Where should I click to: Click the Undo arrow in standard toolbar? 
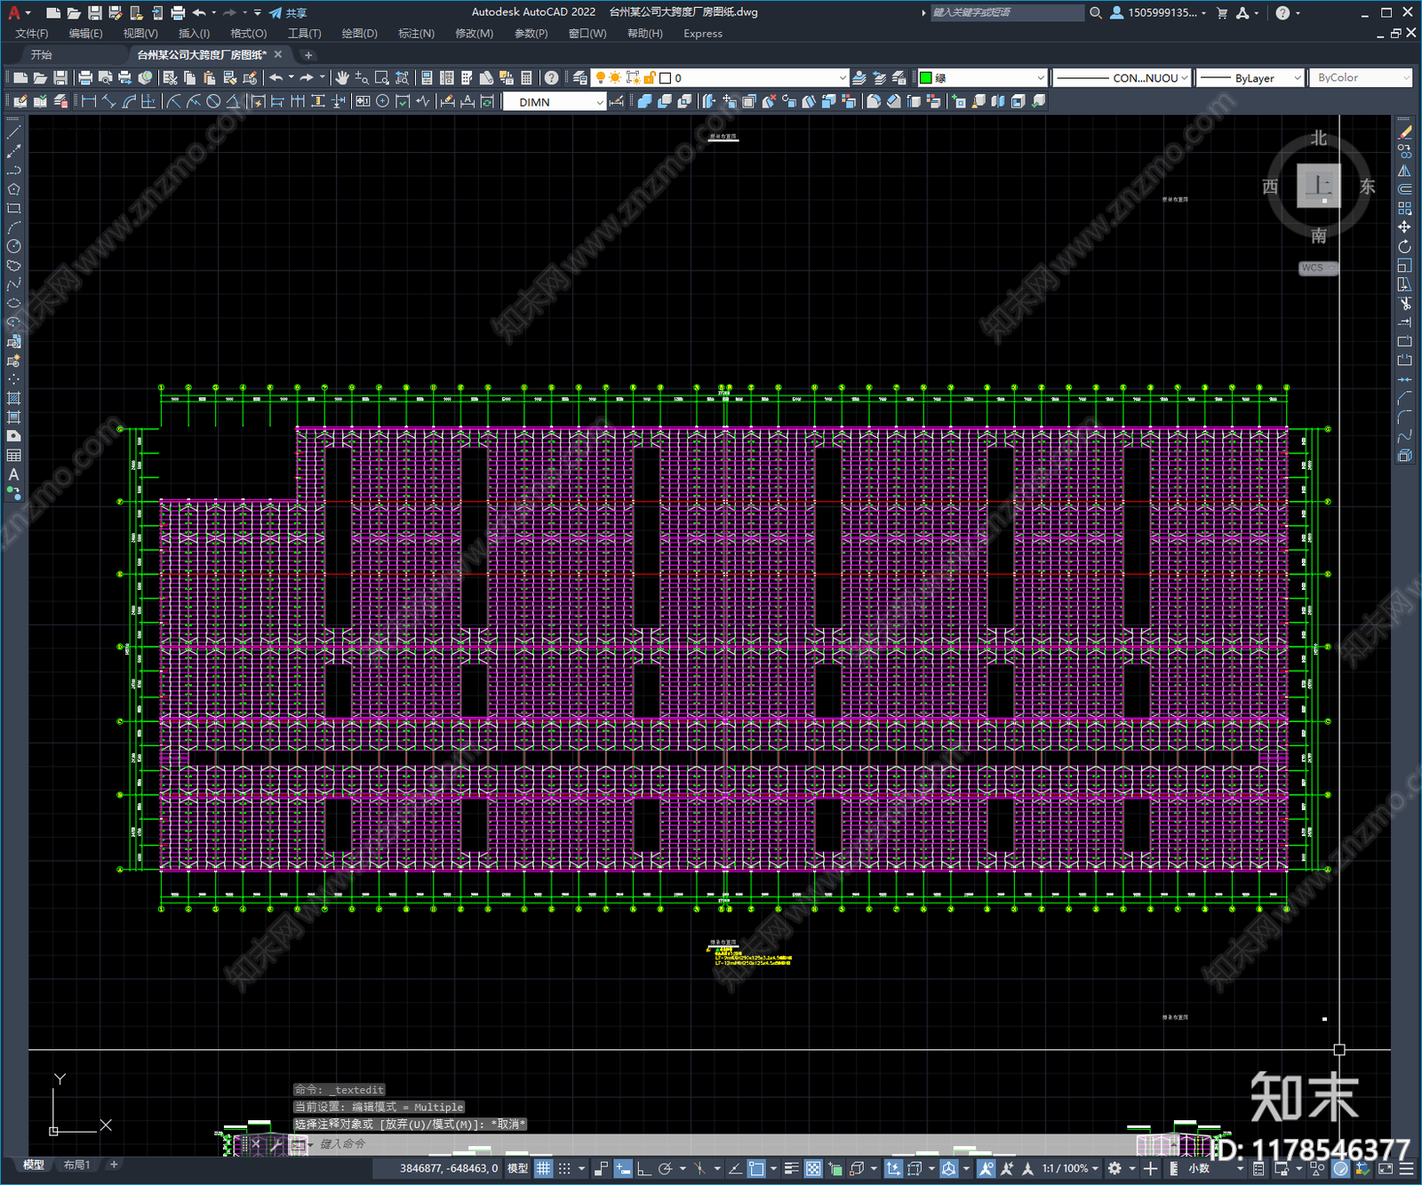click(x=276, y=78)
